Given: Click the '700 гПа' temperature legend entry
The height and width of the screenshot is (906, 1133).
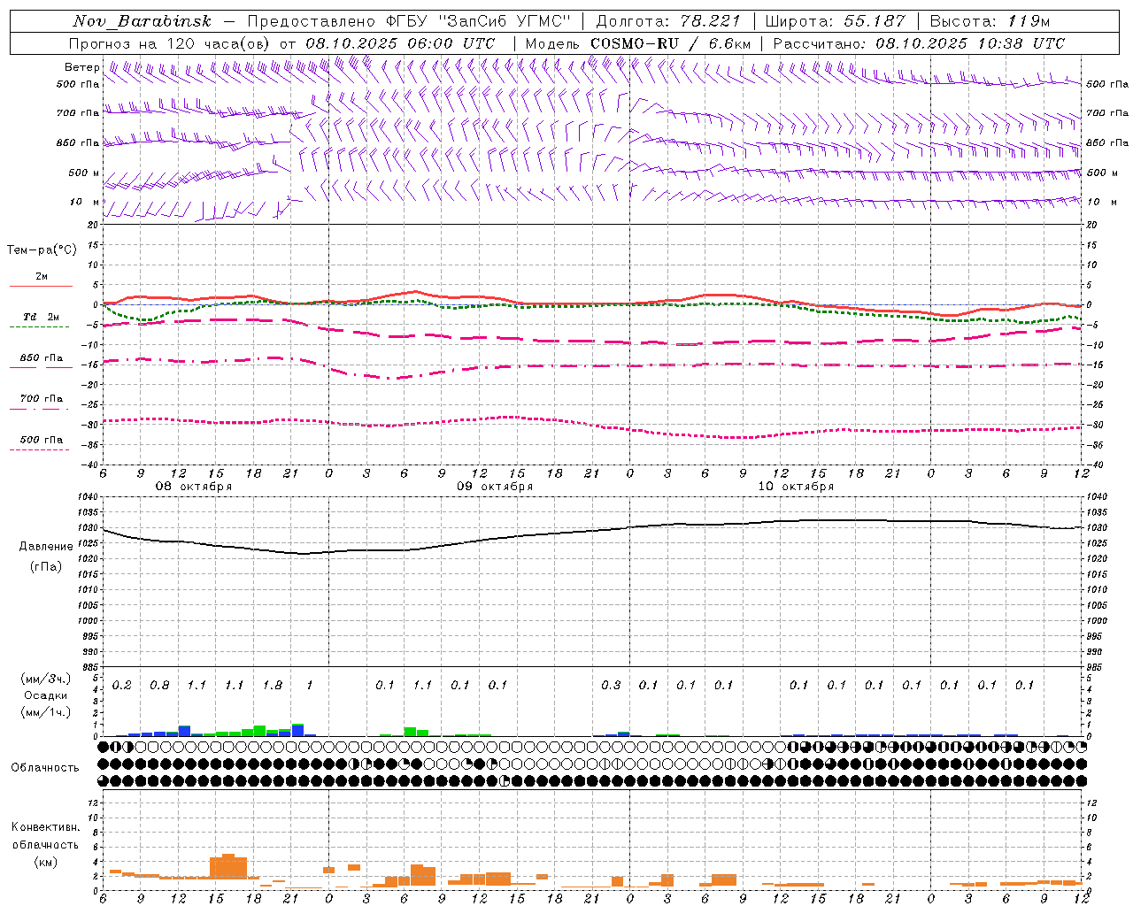Looking at the screenshot, I should tap(41, 399).
